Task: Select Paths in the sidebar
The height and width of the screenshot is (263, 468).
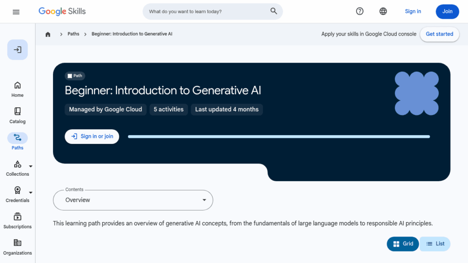Action: pyautogui.click(x=18, y=142)
